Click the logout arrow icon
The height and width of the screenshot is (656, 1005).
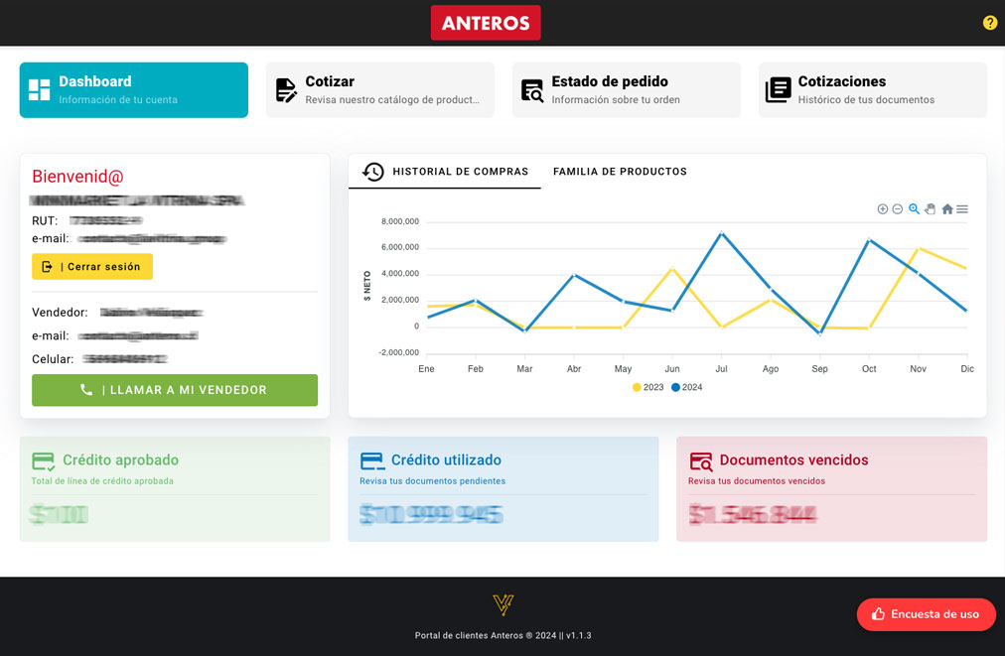point(48,267)
